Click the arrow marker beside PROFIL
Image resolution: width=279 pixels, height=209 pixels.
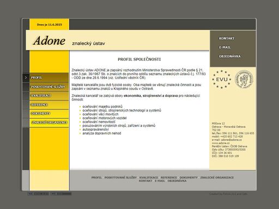pos(26,78)
